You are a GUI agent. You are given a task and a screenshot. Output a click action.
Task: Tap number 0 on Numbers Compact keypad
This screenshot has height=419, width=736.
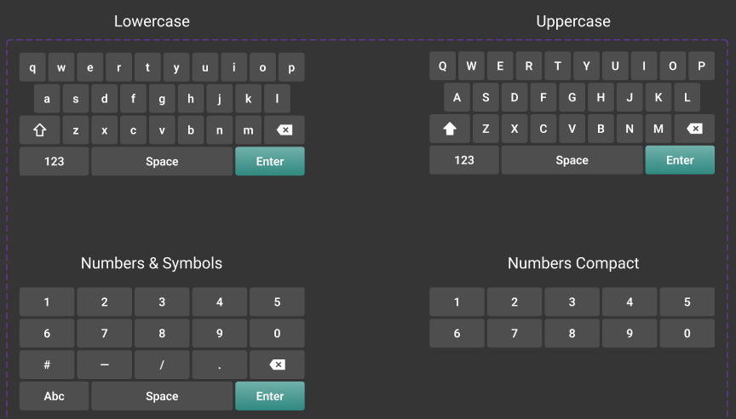coord(687,333)
